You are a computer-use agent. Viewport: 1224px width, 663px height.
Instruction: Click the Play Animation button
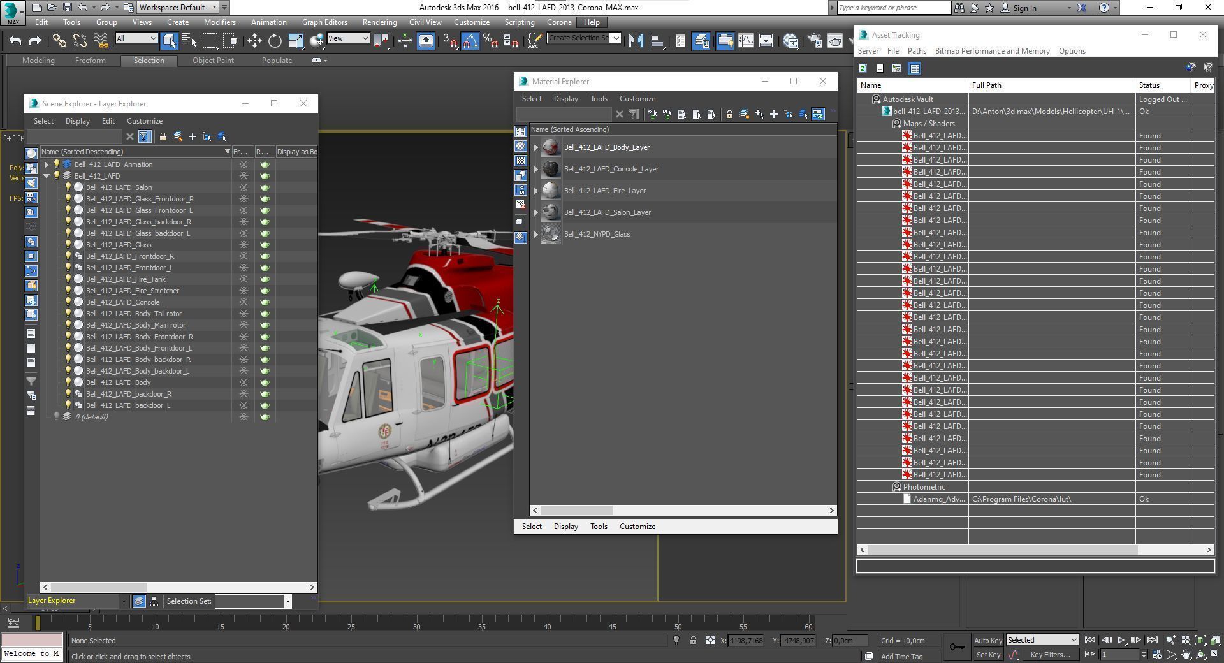pos(1121,640)
